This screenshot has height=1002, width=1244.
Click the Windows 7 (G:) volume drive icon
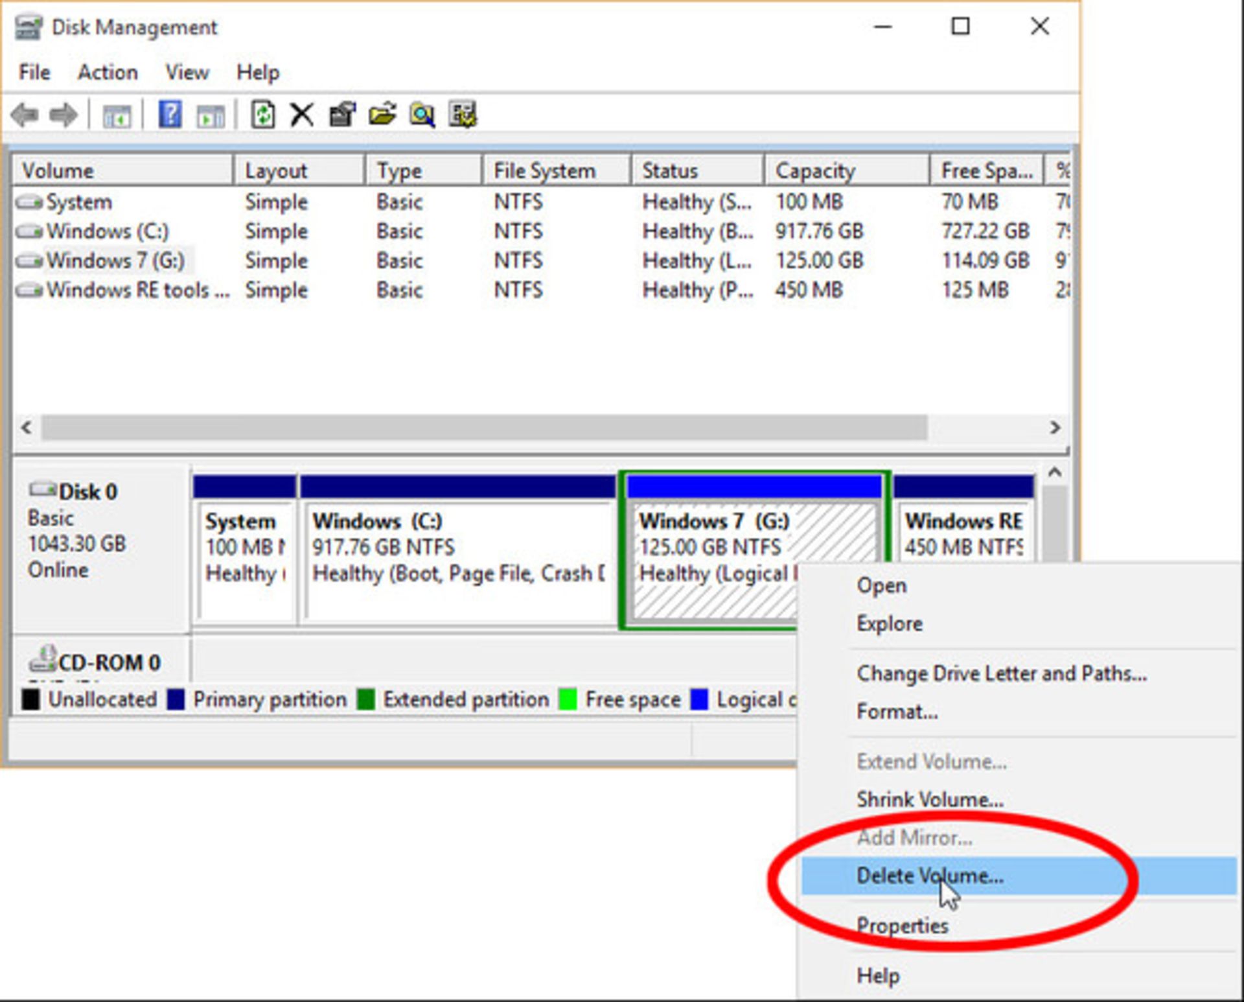coord(29,261)
